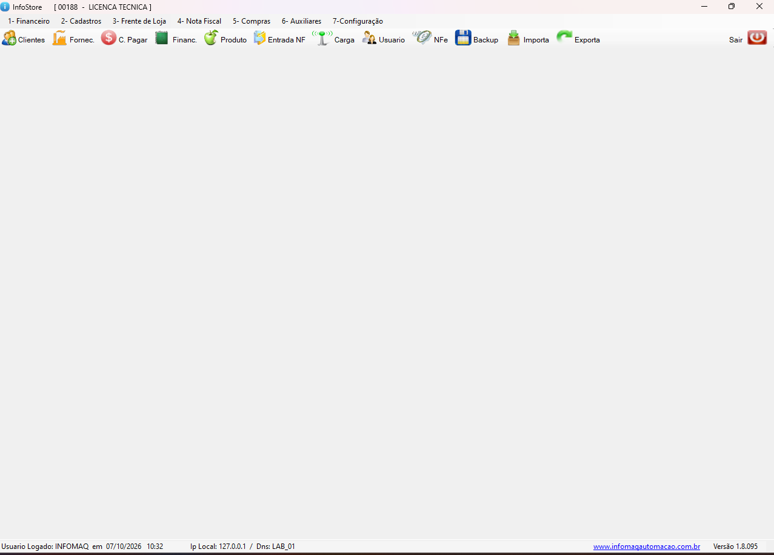Image resolution: width=774 pixels, height=555 pixels.
Task: Click the Usuario Logado: INFOMAQ status text
Action: pos(45,547)
